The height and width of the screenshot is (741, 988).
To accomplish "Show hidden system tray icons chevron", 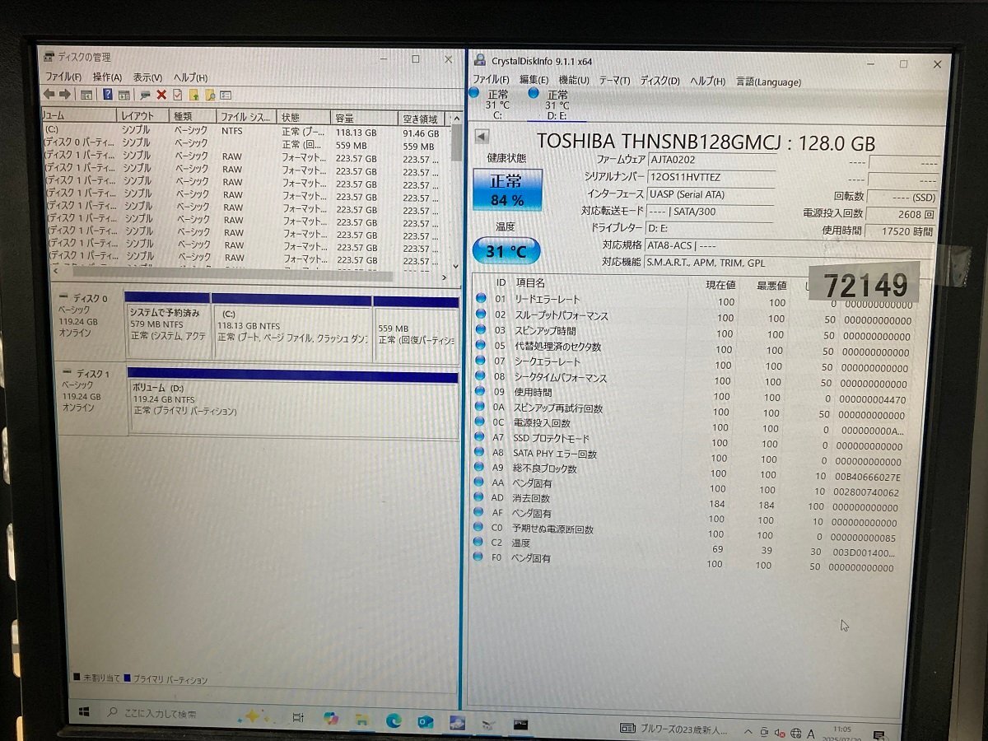I will coord(748,731).
